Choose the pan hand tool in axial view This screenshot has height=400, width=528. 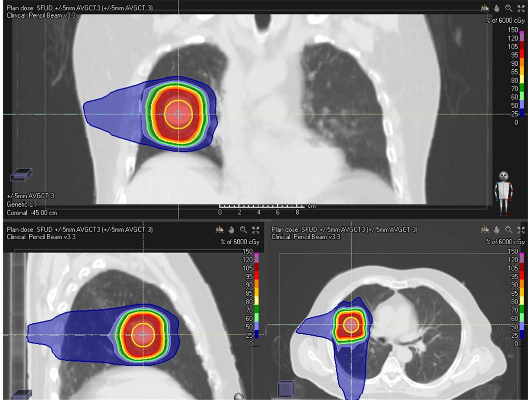pos(497,230)
